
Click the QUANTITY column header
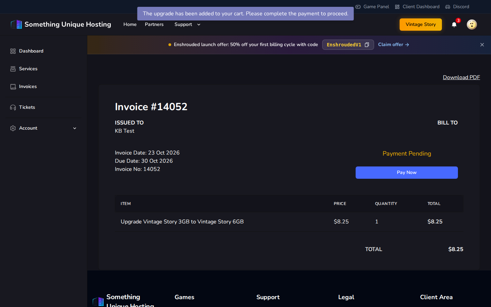click(386, 204)
